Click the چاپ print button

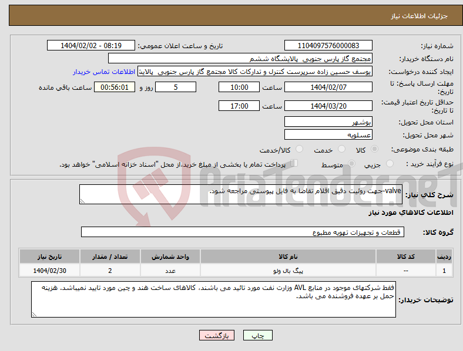[258, 335]
